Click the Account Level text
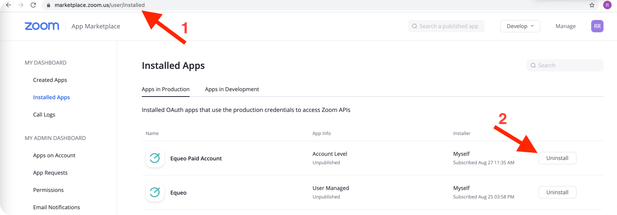This screenshot has width=617, height=215. click(330, 154)
